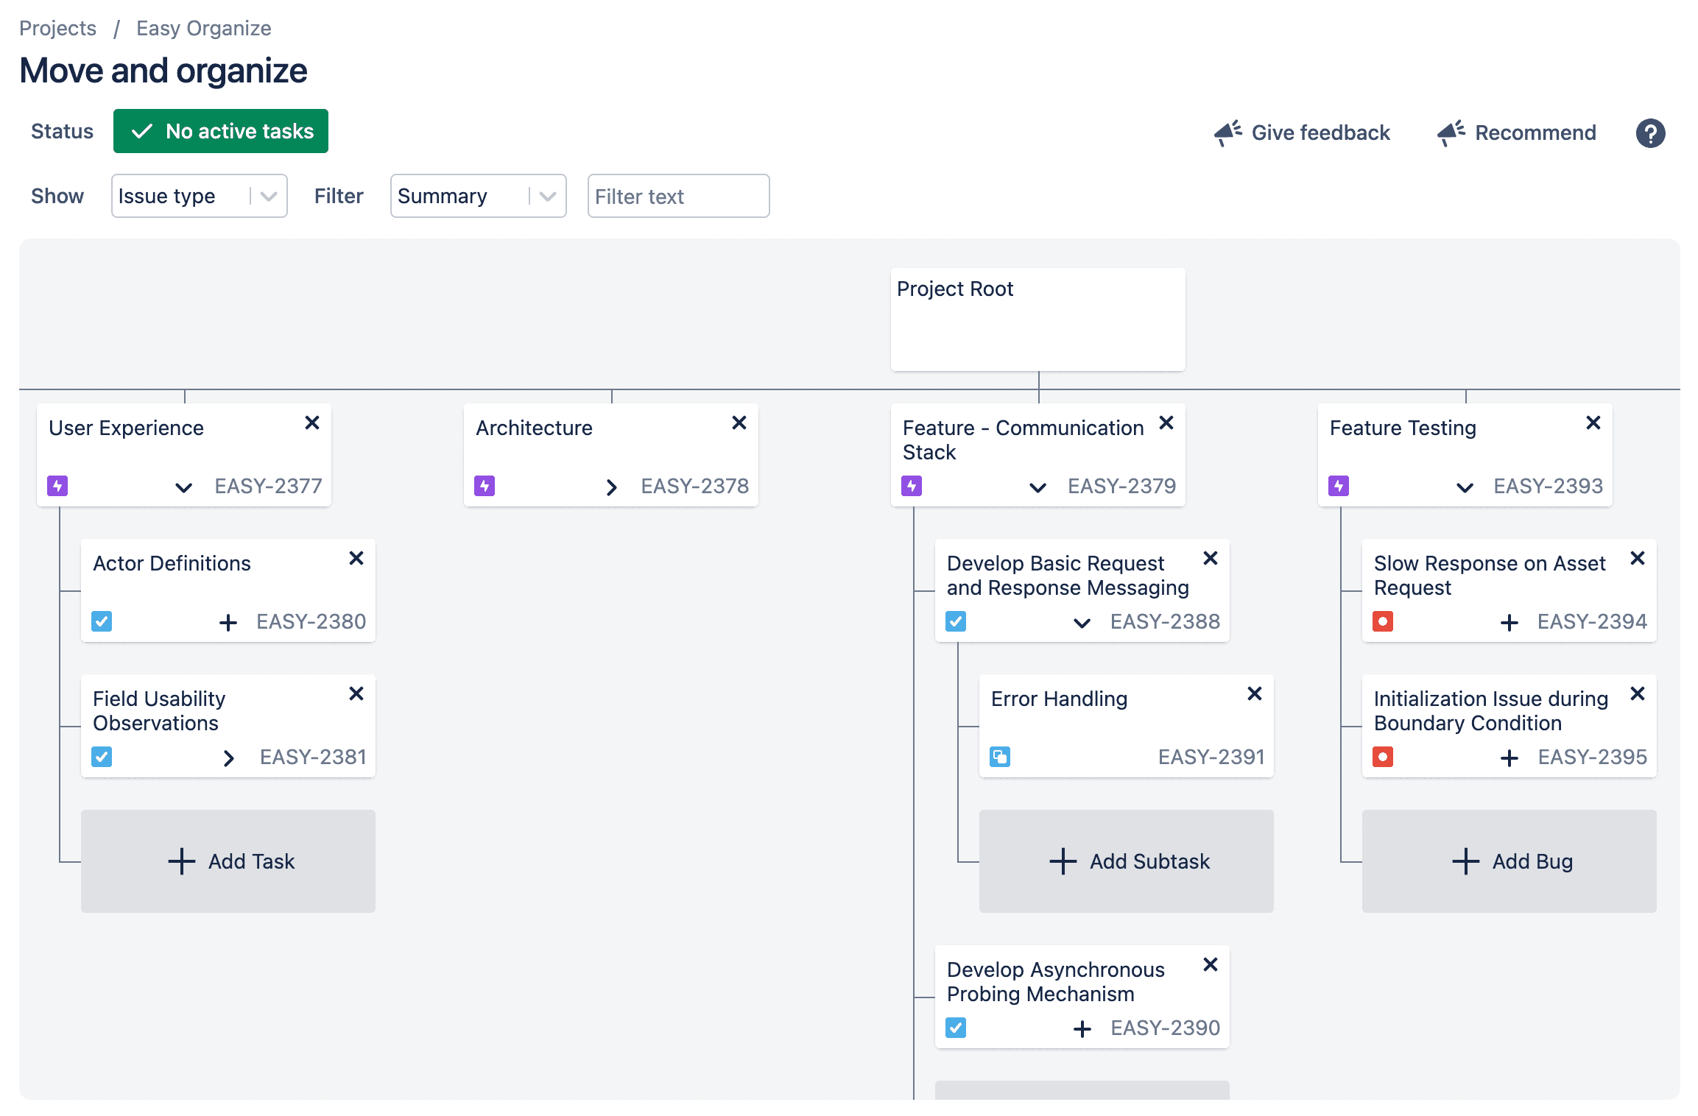Open issue key EASY-2377
1698x1116 pixels.
pos(268,486)
